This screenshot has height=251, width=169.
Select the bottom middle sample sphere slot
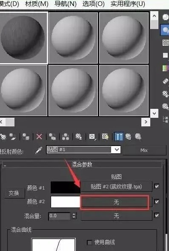(73, 90)
